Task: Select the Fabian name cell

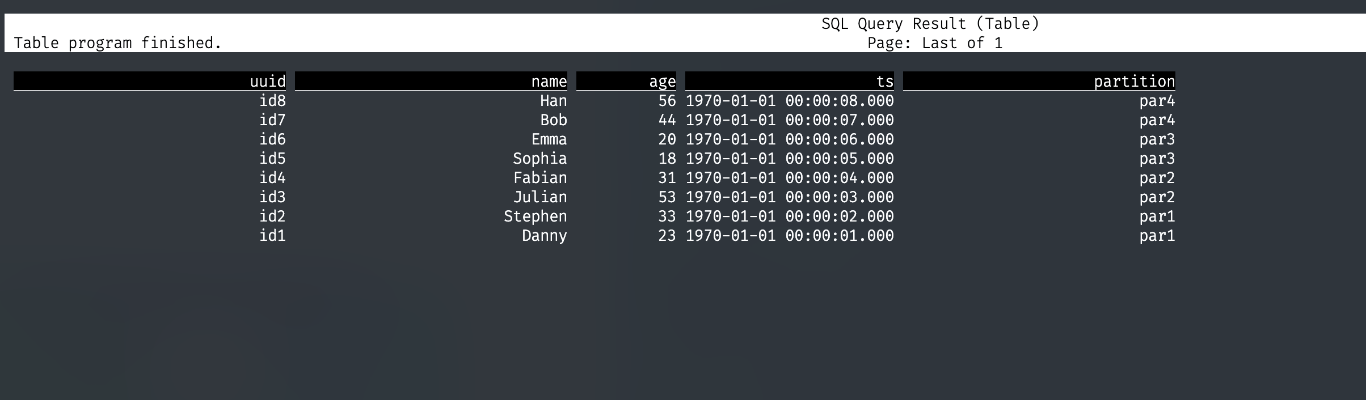Action: tap(540, 178)
